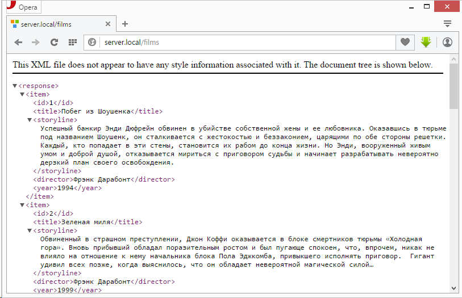Click director line in second item
The image size is (462, 298).
coord(104,282)
